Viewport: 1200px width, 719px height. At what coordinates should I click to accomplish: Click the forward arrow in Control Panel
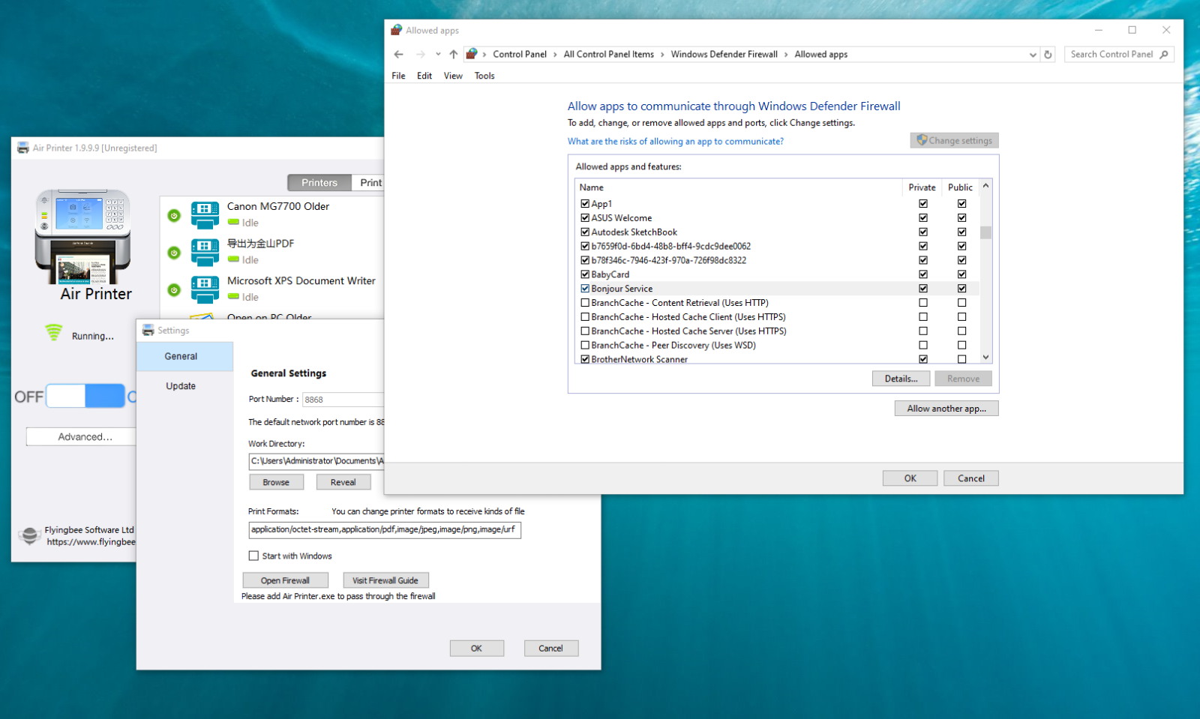[x=421, y=54]
